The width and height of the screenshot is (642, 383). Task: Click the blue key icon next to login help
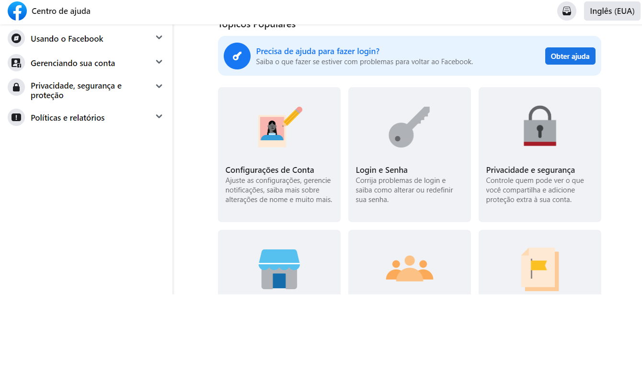click(x=237, y=56)
